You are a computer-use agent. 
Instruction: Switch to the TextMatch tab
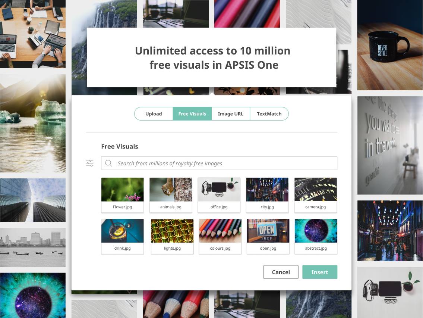point(269,114)
